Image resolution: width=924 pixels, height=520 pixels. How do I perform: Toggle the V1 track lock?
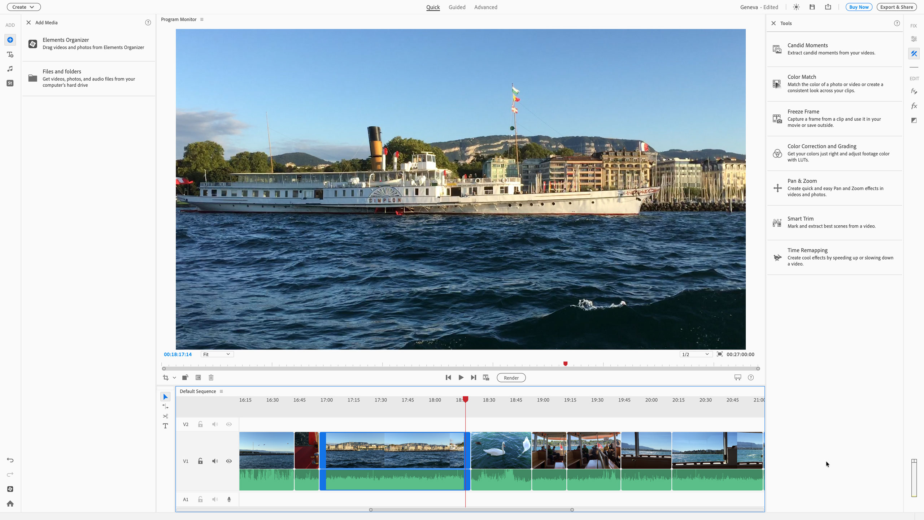(x=200, y=461)
